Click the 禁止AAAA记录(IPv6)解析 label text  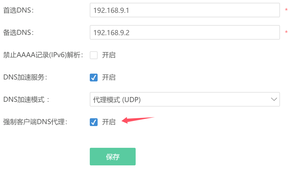click(43, 55)
